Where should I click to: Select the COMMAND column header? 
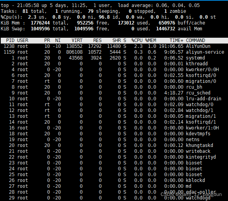coord(196,40)
